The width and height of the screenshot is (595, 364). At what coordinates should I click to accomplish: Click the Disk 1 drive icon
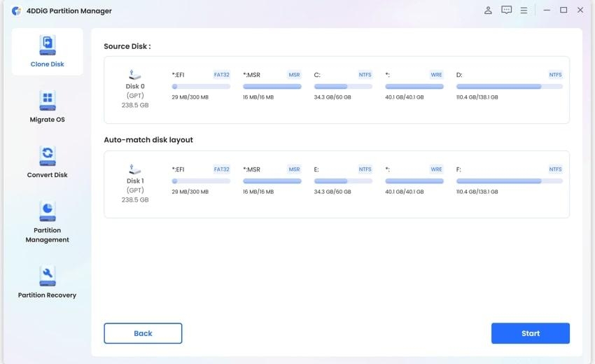[x=134, y=169]
